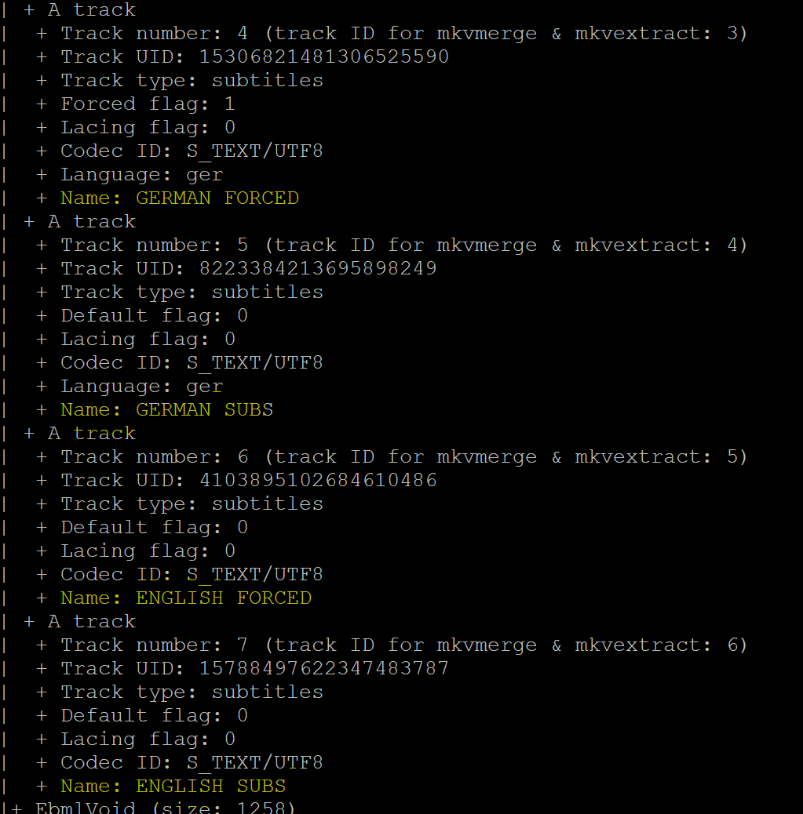Click the 'A track' header above Track number 5
This screenshot has width=803, height=814.
(91, 221)
